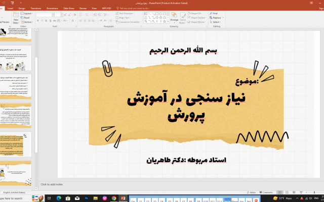
Task: Click Decrease List Level icon
Action: (x=95, y=15)
